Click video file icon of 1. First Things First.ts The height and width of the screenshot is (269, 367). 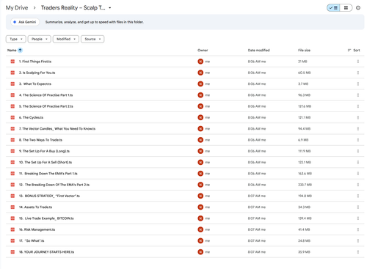coord(12,62)
